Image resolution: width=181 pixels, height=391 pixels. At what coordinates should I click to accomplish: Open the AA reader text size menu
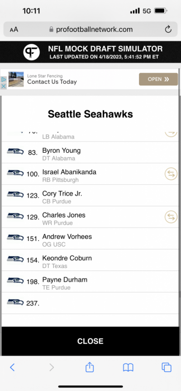(14, 29)
